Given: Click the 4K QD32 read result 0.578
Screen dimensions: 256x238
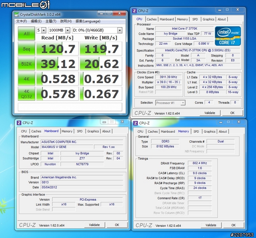Looking at the screenshot, I should [x=57, y=94].
